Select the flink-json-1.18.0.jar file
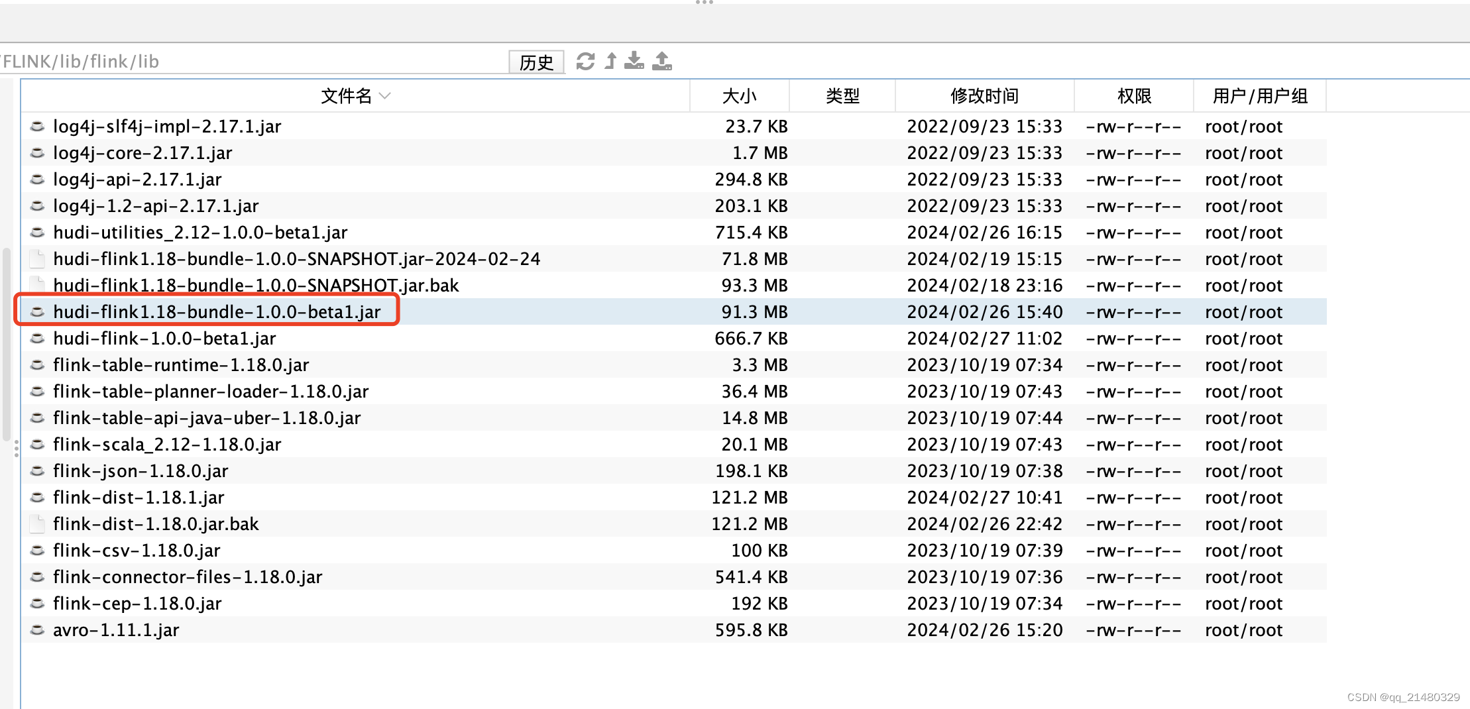The height and width of the screenshot is (709, 1470). click(140, 470)
